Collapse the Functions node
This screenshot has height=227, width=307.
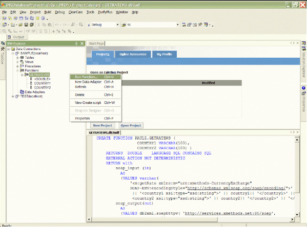coord(17,71)
